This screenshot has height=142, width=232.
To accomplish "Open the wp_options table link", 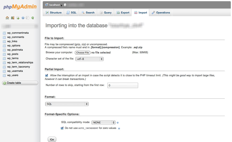I will (14, 46).
